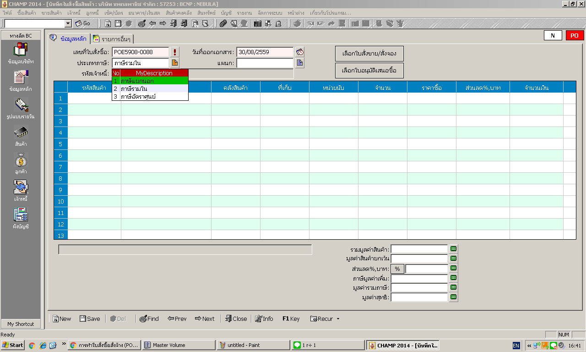Click Find in the bottom toolbar

(149, 319)
